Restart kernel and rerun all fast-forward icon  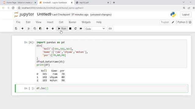(81, 28)
